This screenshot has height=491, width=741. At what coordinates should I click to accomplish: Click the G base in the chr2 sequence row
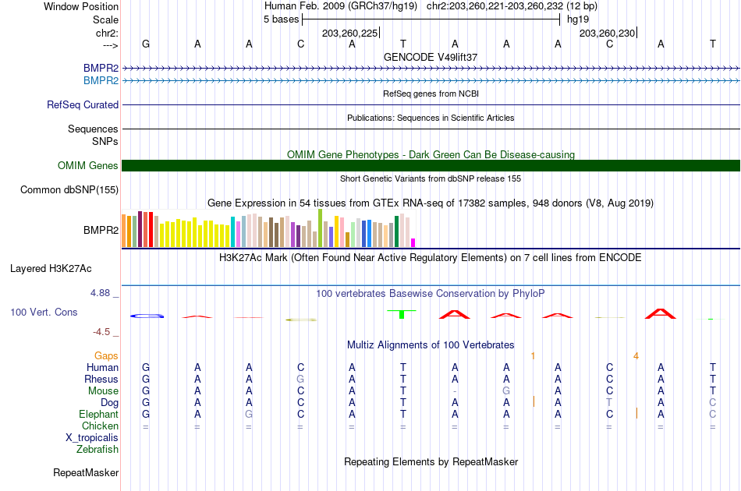[x=146, y=44]
